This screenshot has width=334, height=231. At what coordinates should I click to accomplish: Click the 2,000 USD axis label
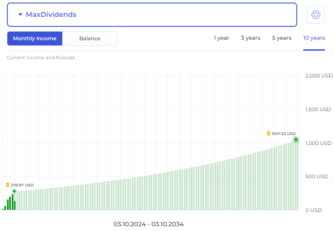(319, 76)
